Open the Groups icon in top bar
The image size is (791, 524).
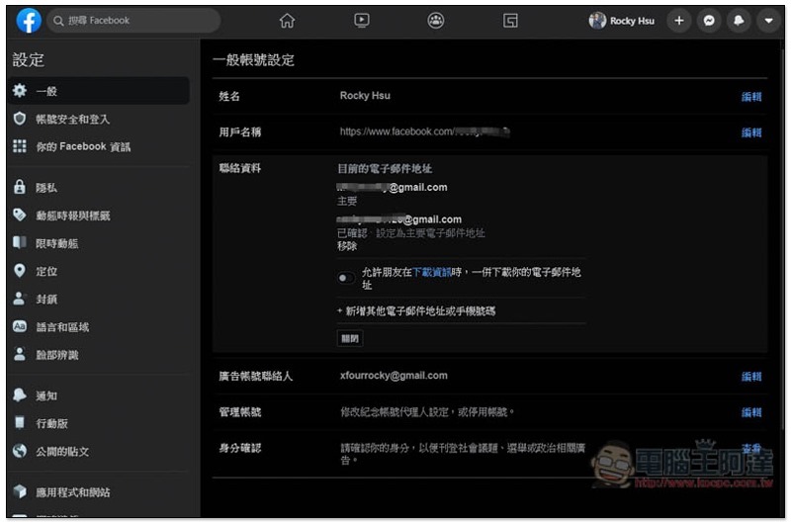436,21
